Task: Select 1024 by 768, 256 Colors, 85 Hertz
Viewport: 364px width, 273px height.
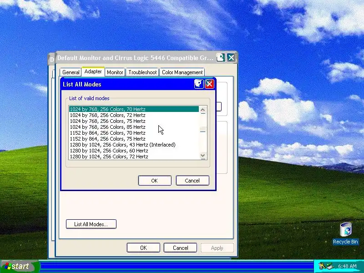Action: 134,127
